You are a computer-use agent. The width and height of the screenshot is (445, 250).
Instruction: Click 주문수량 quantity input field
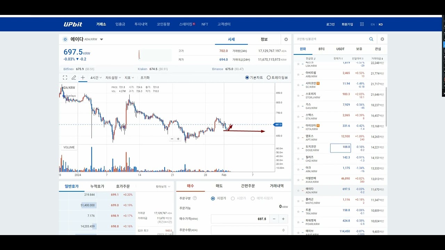point(249,230)
